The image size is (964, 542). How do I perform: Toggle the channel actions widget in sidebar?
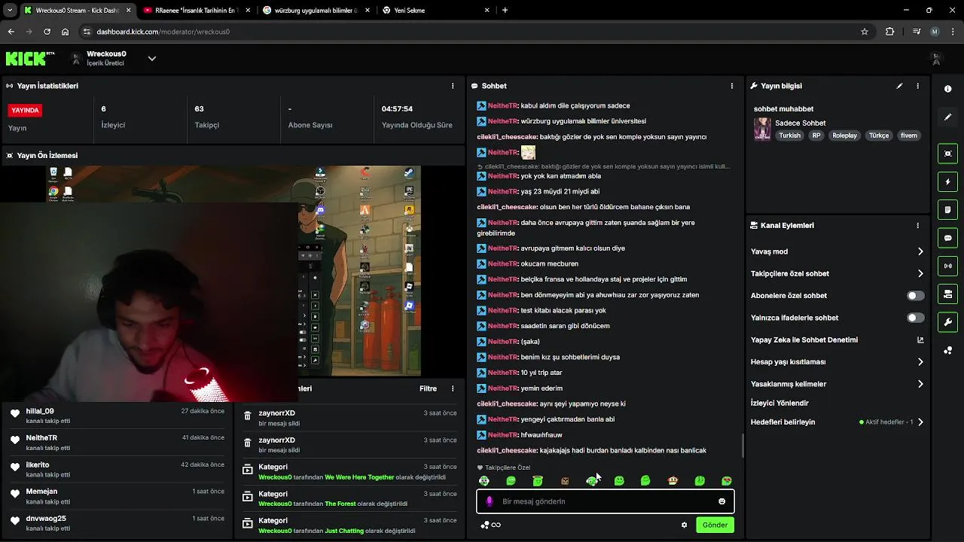(947, 294)
